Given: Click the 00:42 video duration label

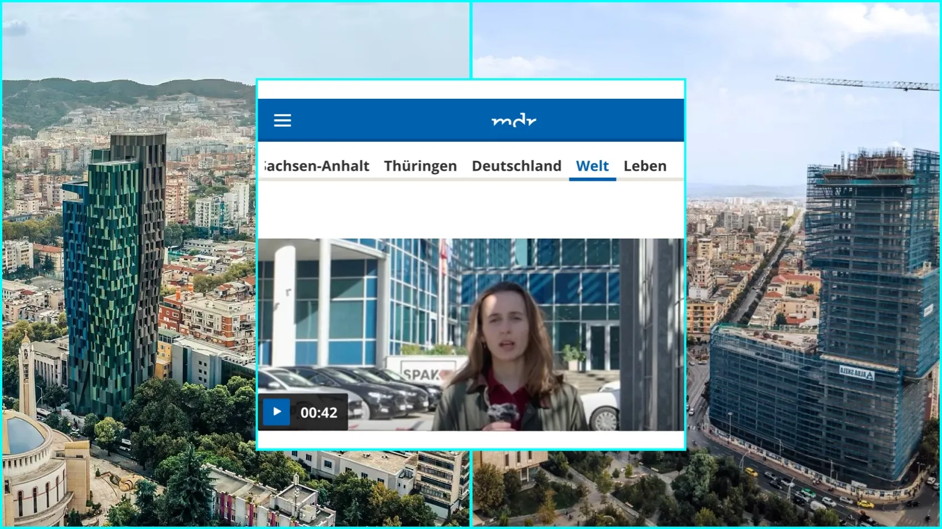Looking at the screenshot, I should point(319,412).
